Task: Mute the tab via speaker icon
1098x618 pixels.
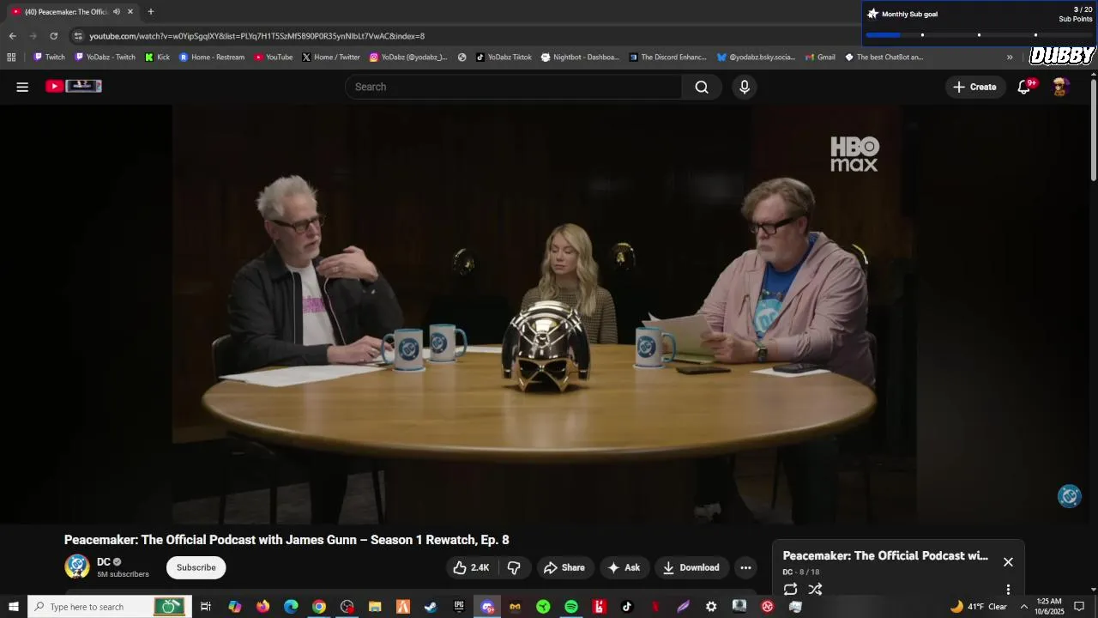Action: (x=117, y=12)
